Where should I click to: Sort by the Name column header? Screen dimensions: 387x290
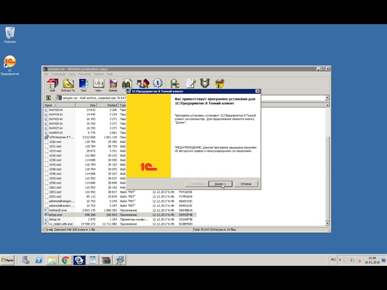pyautogui.click(x=59, y=105)
